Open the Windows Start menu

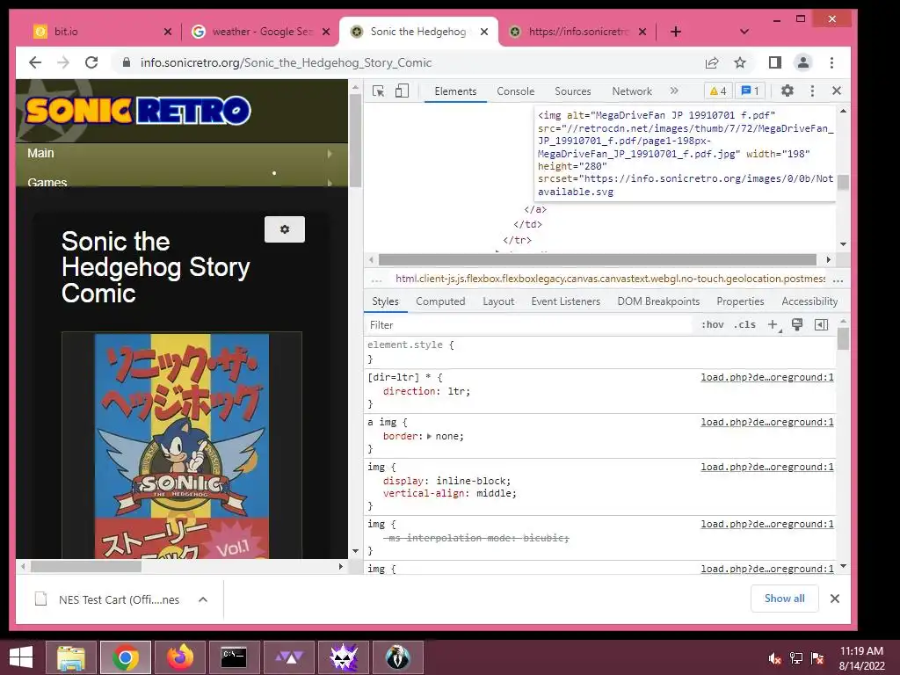click(x=21, y=657)
